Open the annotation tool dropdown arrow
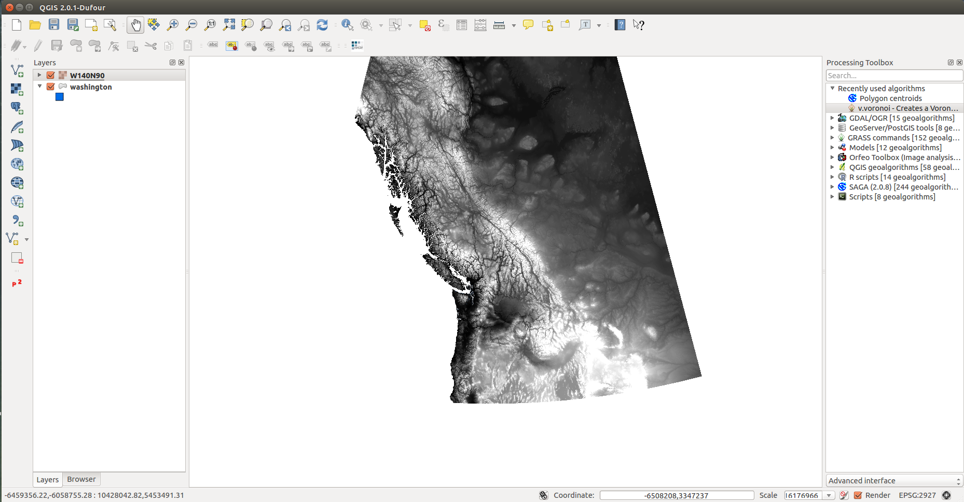The width and height of the screenshot is (964, 502). pos(599,25)
